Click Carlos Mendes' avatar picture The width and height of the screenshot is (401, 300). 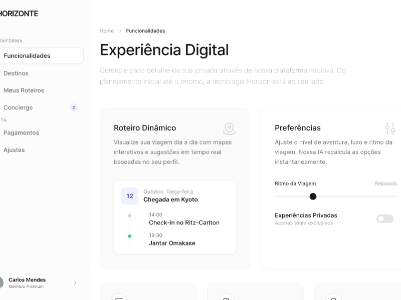point(2,283)
